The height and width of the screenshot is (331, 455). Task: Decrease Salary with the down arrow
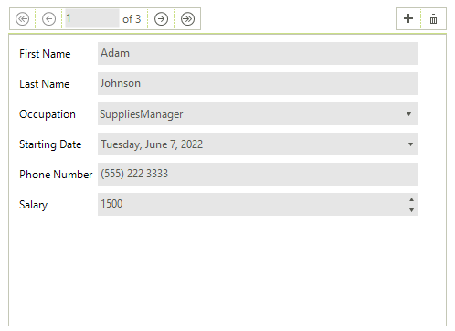(x=411, y=210)
